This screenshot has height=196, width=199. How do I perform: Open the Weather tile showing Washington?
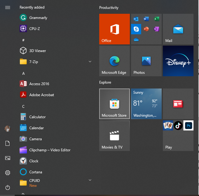(x=146, y=104)
